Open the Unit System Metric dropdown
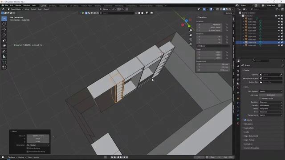This screenshot has height=160, width=285. [x=271, y=92]
